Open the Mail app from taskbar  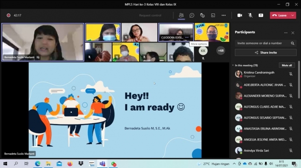pos(59,164)
